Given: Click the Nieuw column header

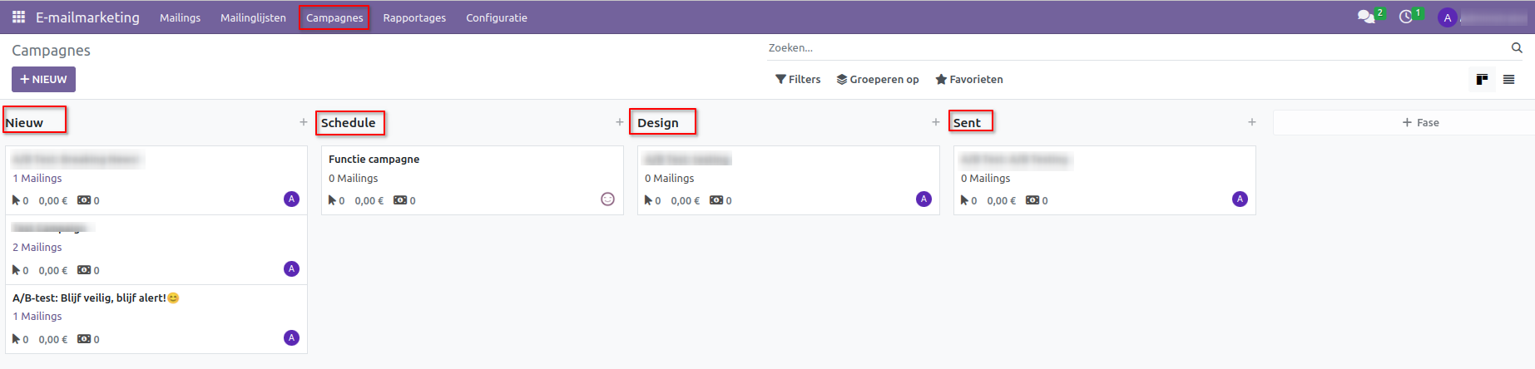Looking at the screenshot, I should [24, 123].
